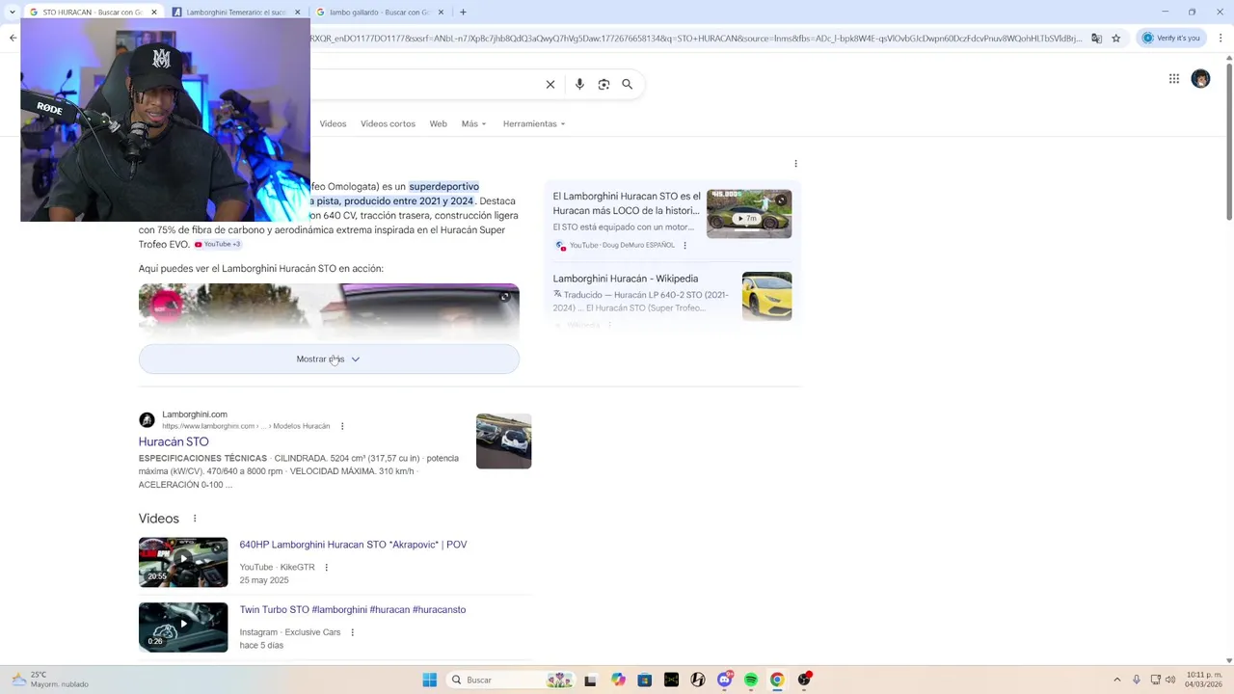
Task: Close the lambo gallardo tab
Action: pyautogui.click(x=442, y=13)
